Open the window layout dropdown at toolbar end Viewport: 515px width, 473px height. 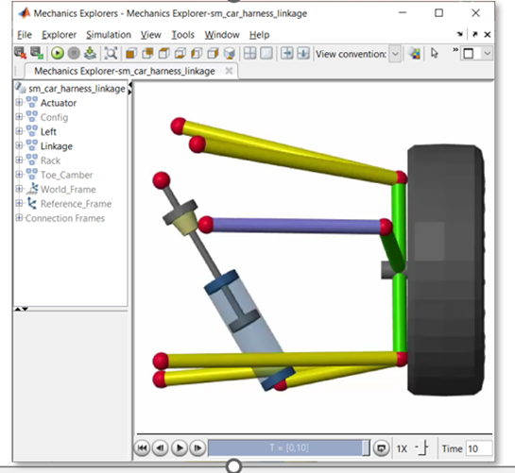488,54
